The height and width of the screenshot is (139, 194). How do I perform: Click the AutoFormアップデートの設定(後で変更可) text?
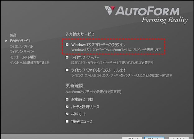click(93, 92)
